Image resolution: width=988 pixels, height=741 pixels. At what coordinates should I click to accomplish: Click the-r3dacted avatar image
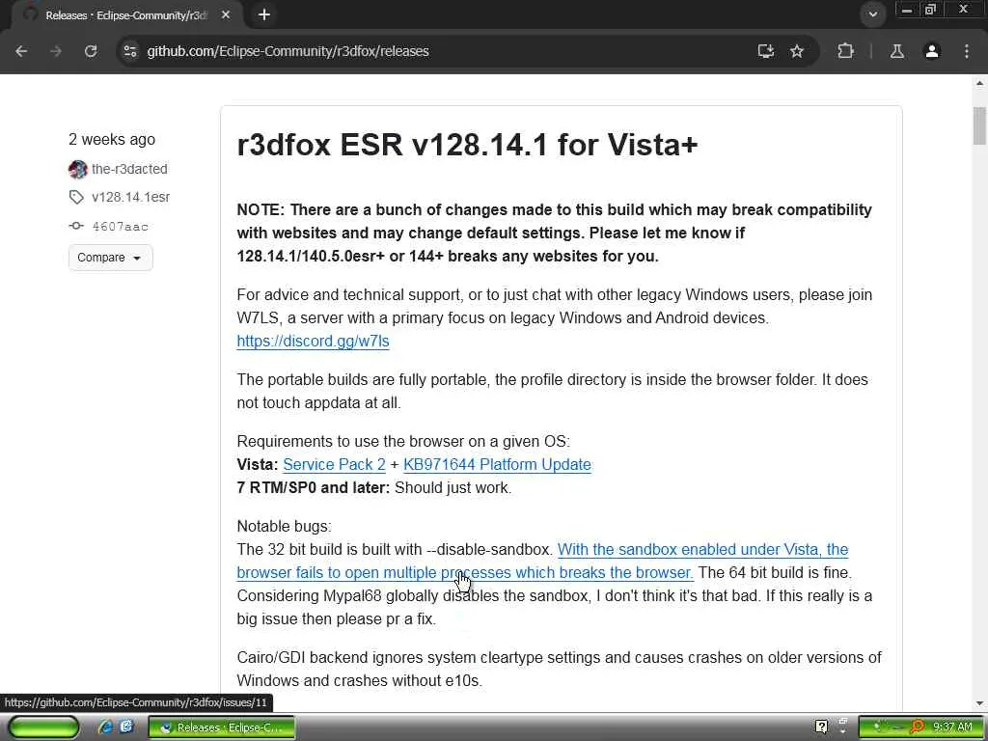77,169
